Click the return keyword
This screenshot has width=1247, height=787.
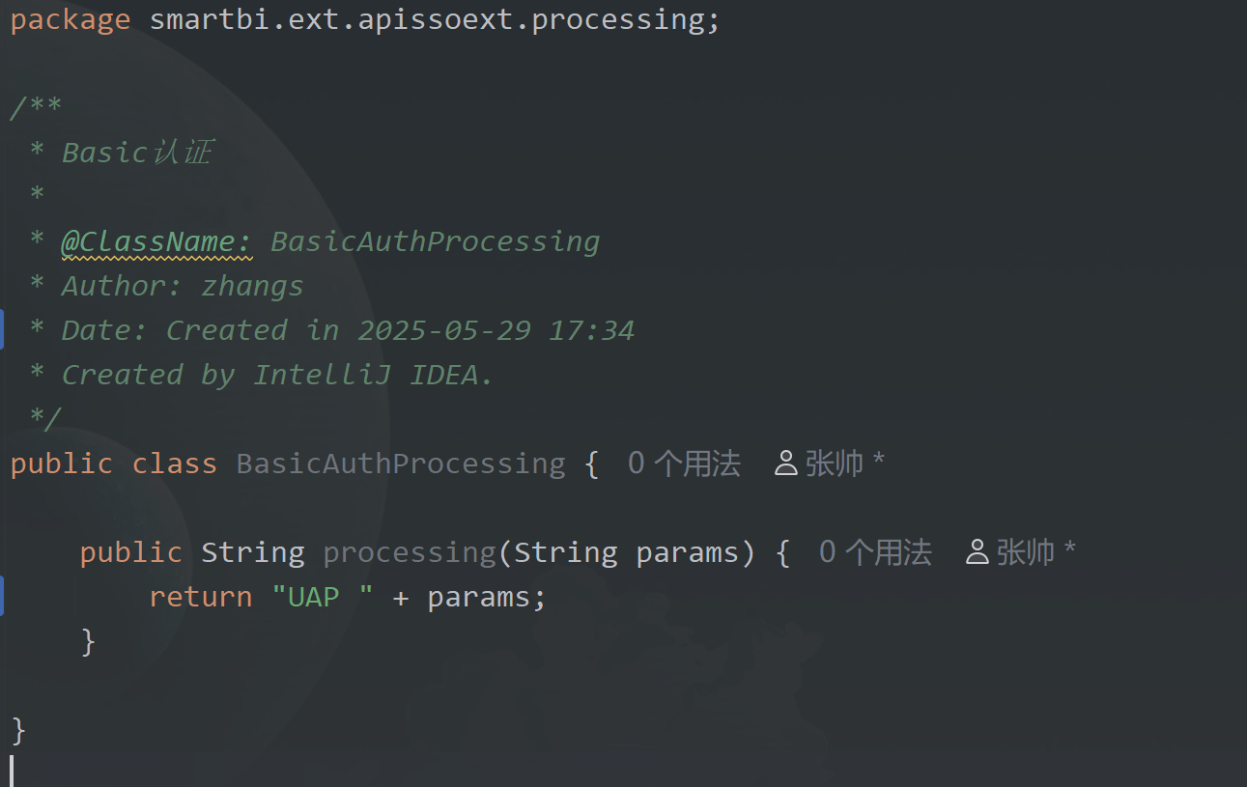pos(201,597)
